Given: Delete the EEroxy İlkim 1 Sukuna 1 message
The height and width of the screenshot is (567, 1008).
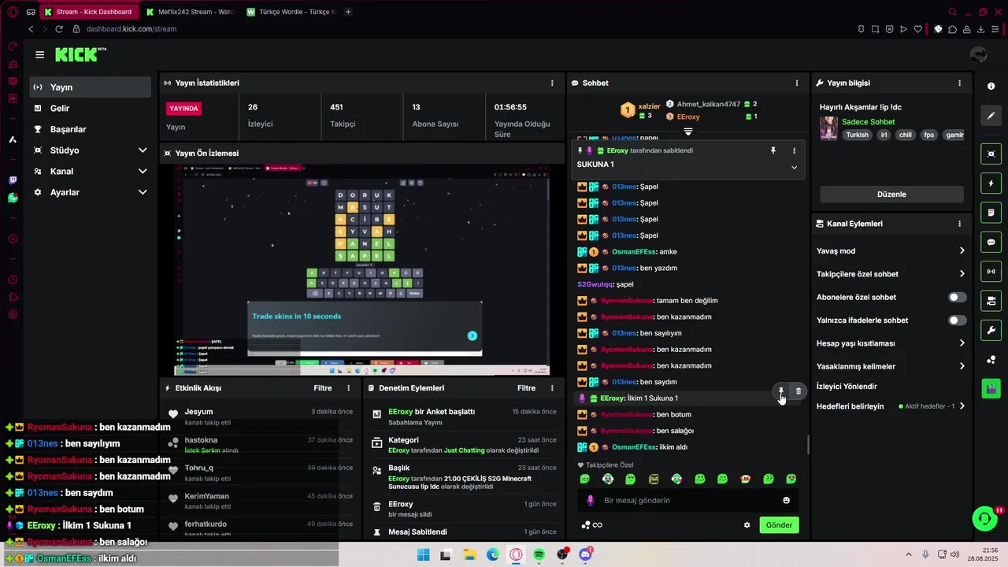Looking at the screenshot, I should click(x=798, y=391).
